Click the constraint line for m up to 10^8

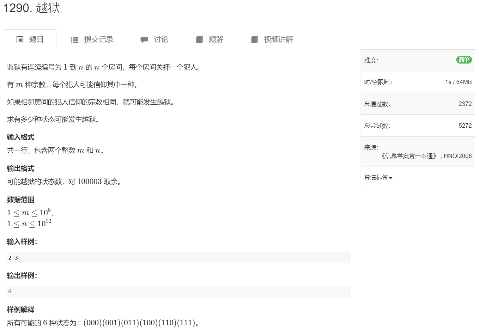pyautogui.click(x=30, y=212)
